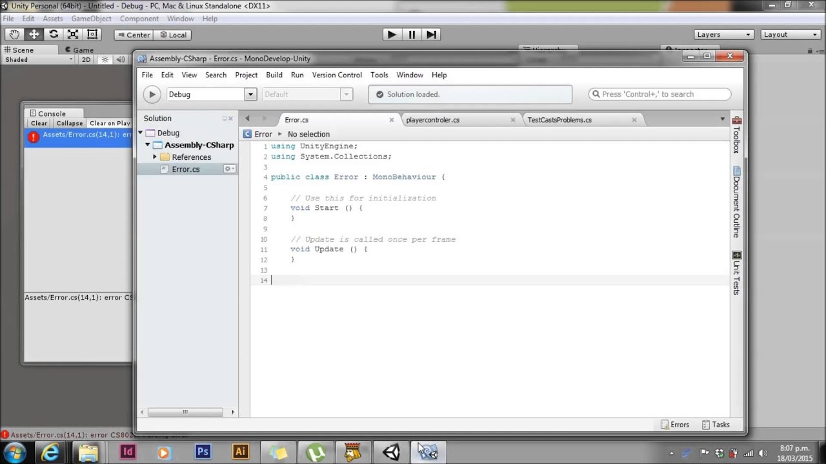Open the gear options beside Error.cs
The image size is (826, 464).
click(229, 169)
